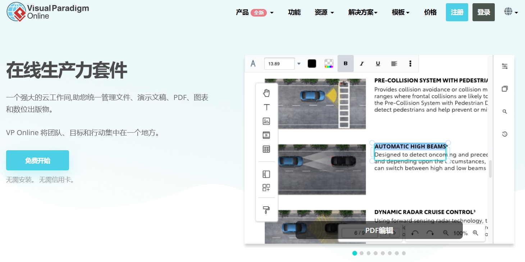Screen dimensions: 525x262
Task: Click the black text color swatch
Action: 312,64
